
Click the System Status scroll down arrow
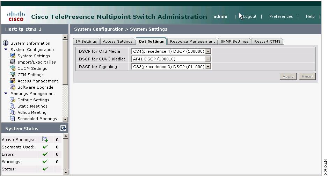tap(66, 172)
